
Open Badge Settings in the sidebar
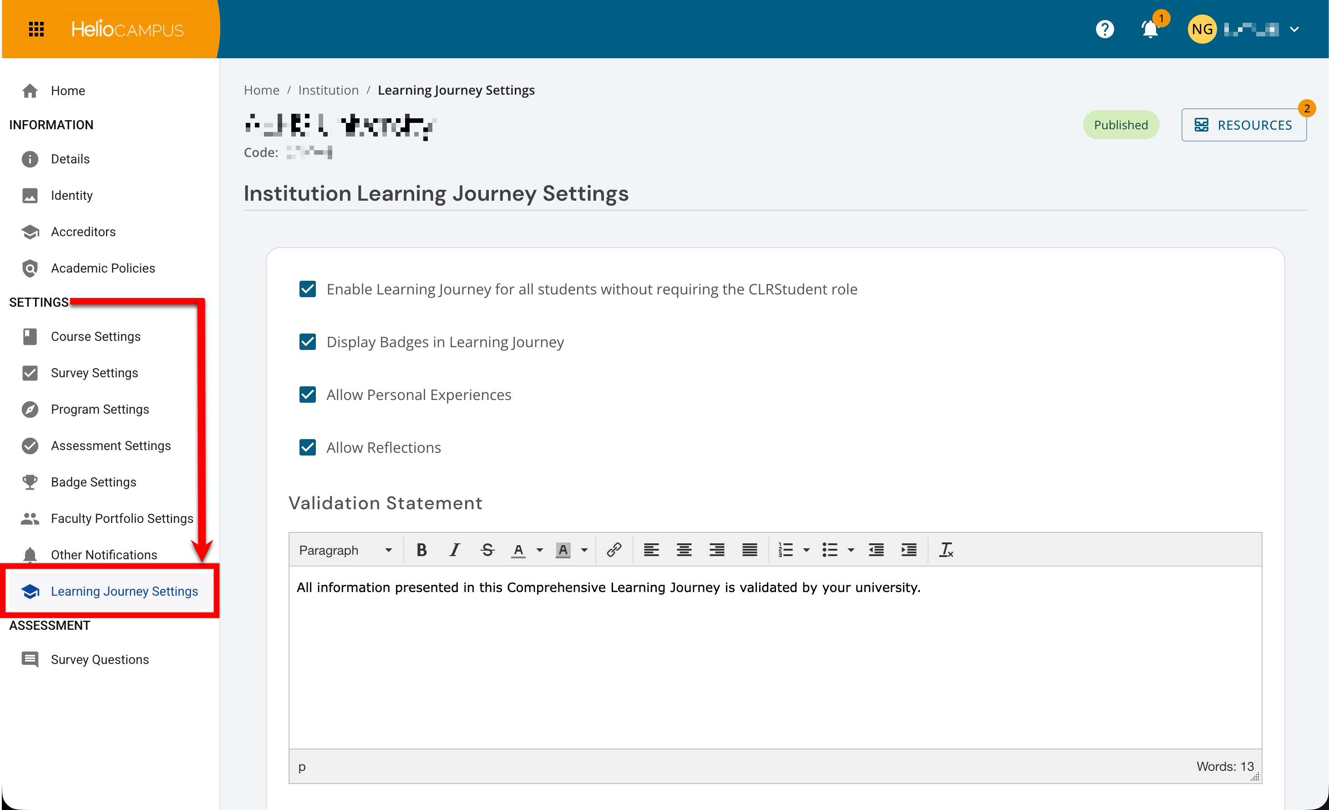pyautogui.click(x=93, y=482)
